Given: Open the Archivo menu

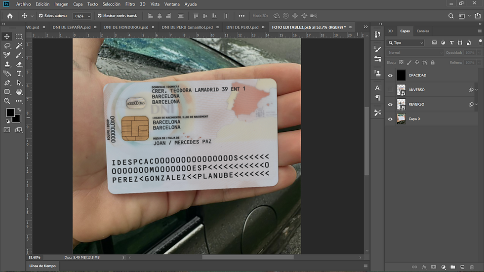Looking at the screenshot, I should pos(24,4).
